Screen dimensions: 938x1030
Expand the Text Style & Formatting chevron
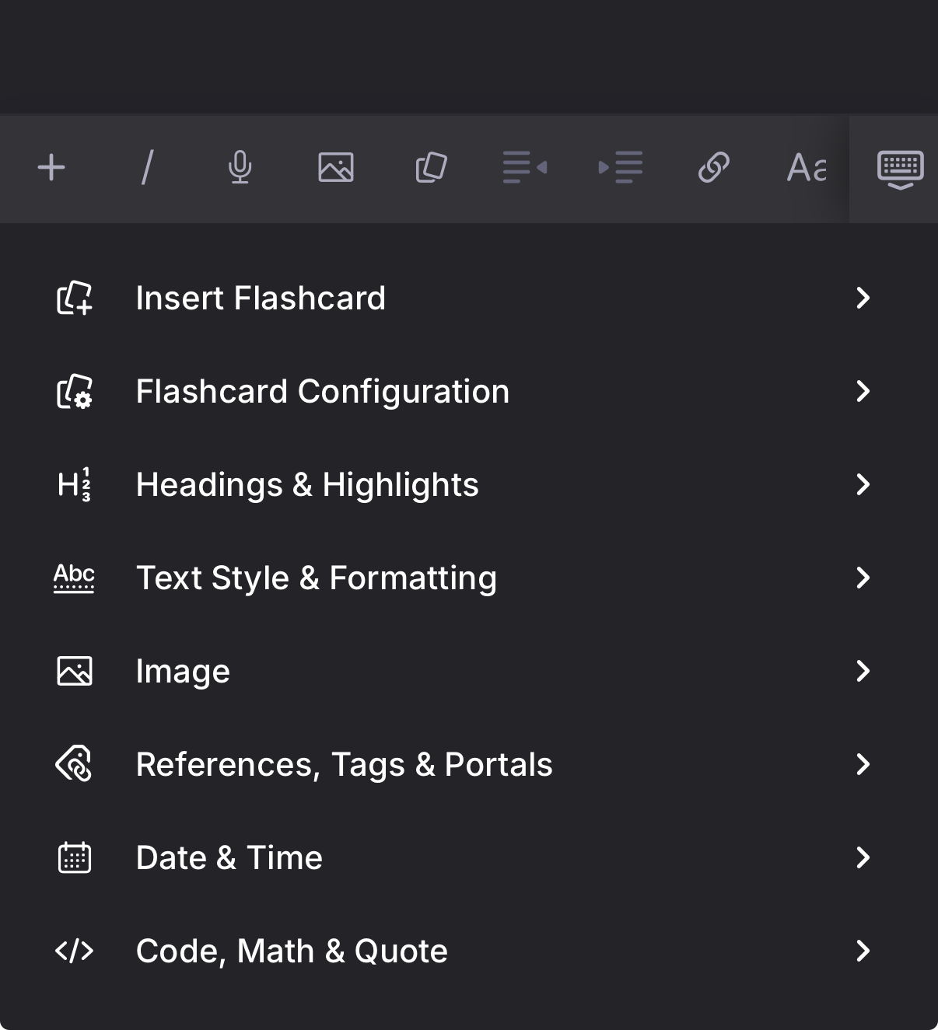click(863, 578)
